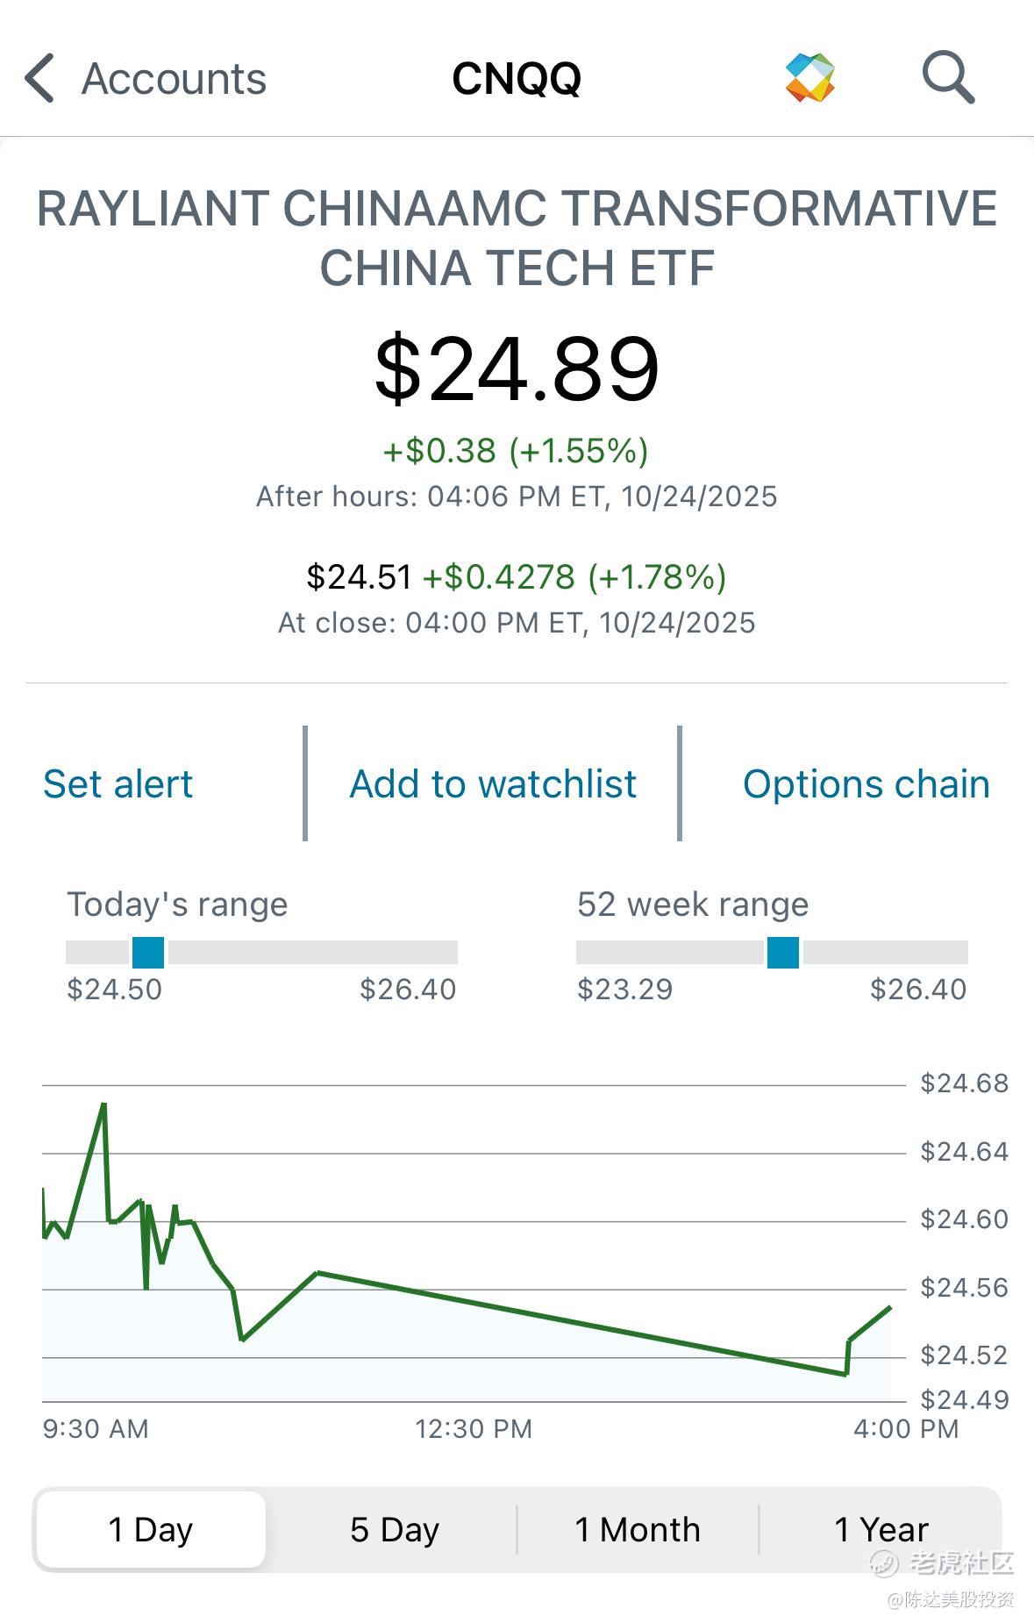Tap the $24.89 after-hours price

pyautogui.click(x=517, y=369)
